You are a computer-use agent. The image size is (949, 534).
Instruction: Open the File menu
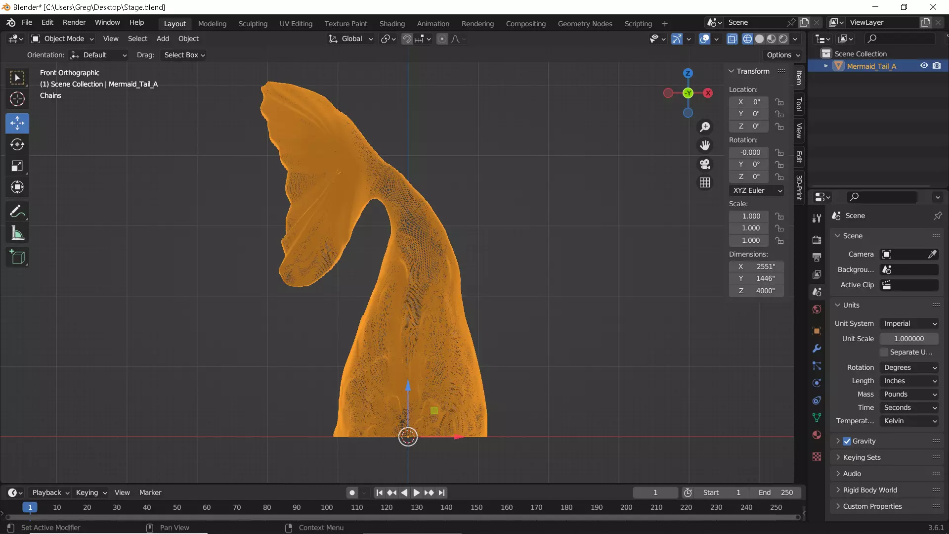click(x=27, y=22)
